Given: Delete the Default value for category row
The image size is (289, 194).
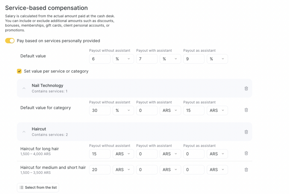Looking at the screenshot, I should point(246,110).
